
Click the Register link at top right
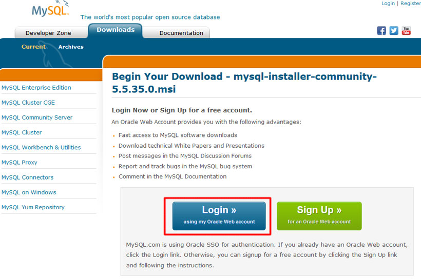[x=411, y=3]
